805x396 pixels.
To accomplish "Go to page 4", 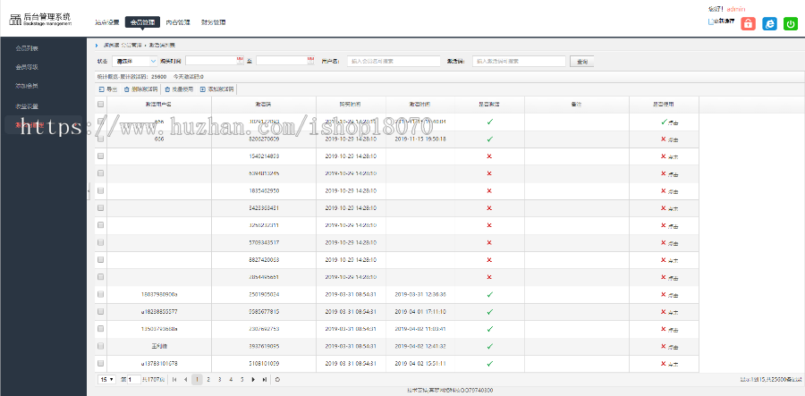I will click(x=231, y=380).
